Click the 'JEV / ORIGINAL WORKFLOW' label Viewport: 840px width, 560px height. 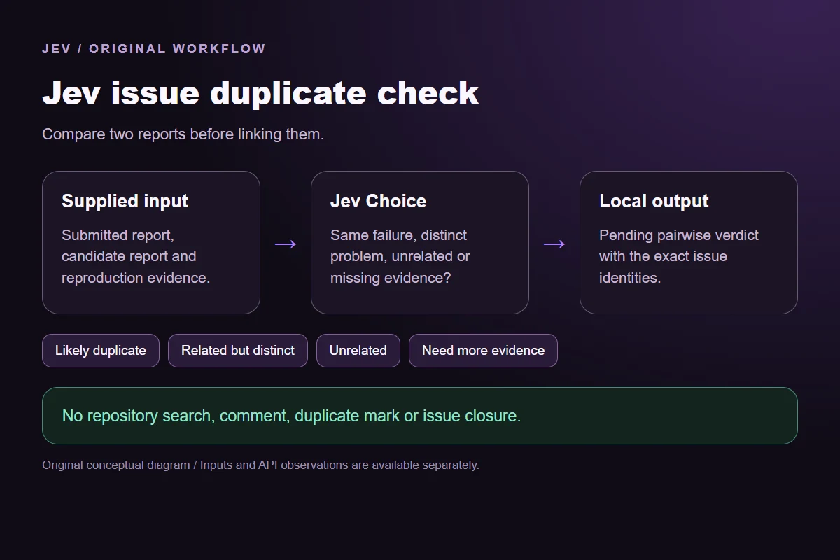[154, 49]
